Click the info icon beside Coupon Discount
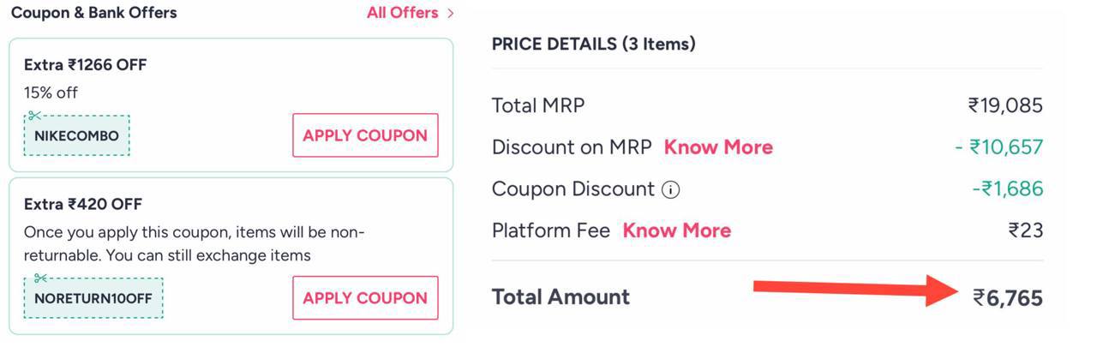The width and height of the screenshot is (1097, 347). [672, 190]
